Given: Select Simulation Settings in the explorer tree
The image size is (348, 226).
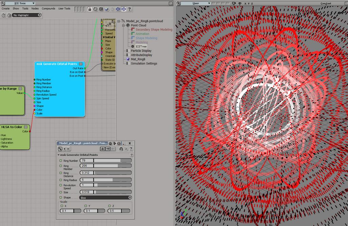Looking at the screenshot, I should 144,63.
